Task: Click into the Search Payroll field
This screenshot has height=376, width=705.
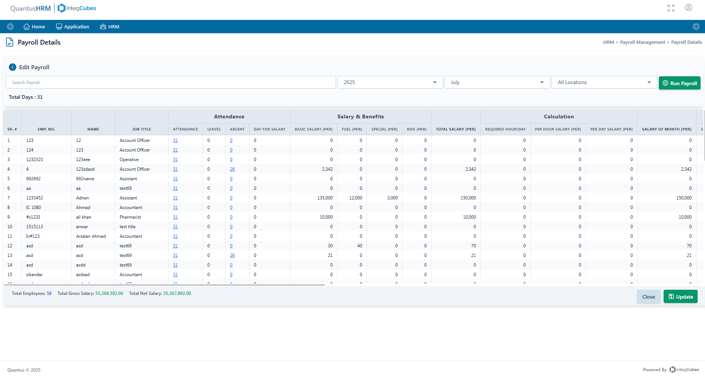Action: [x=170, y=82]
